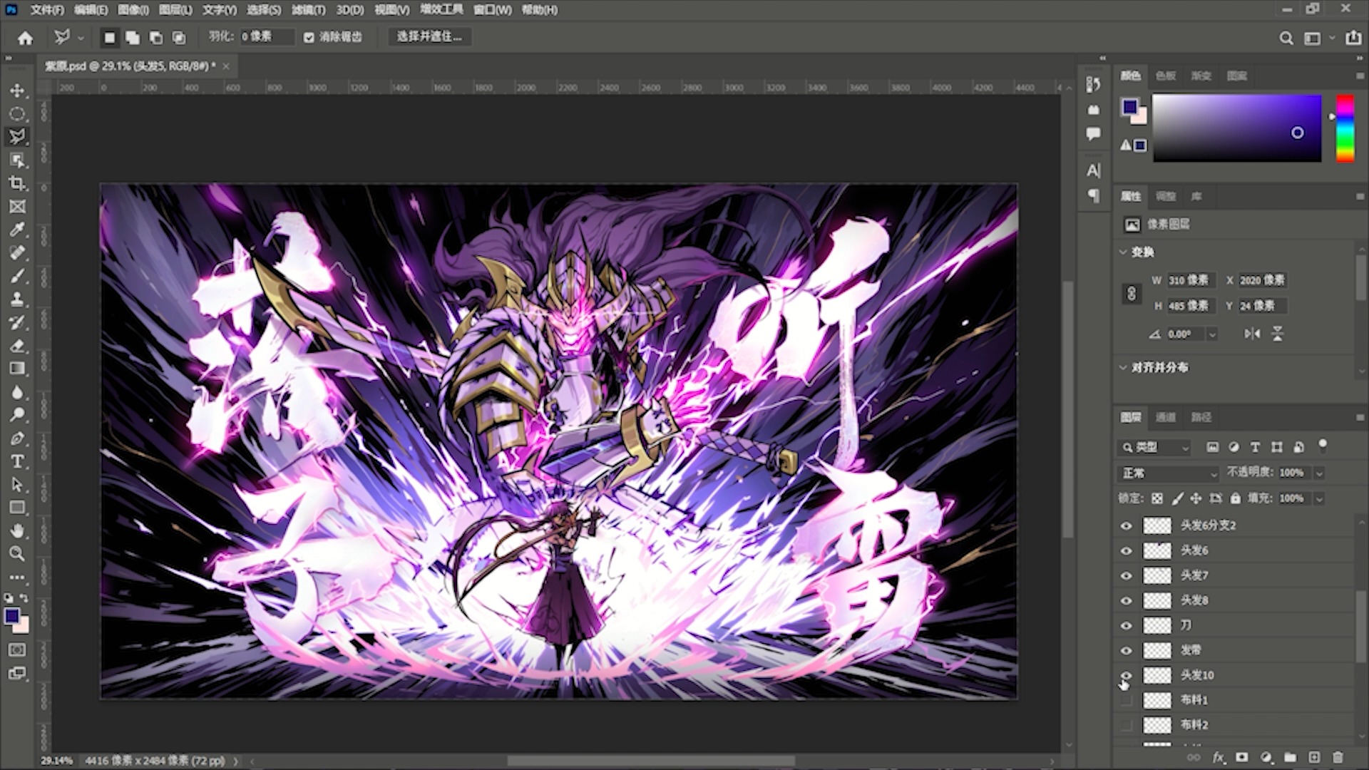Select the Hand tool
This screenshot has height=770, width=1369.
tap(17, 531)
